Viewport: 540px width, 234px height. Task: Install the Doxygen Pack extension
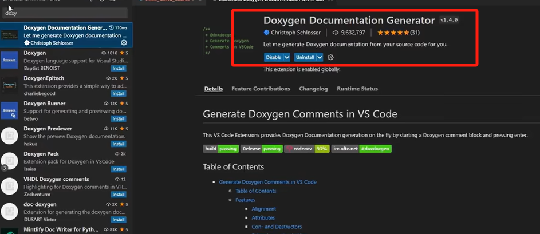pyautogui.click(x=119, y=169)
